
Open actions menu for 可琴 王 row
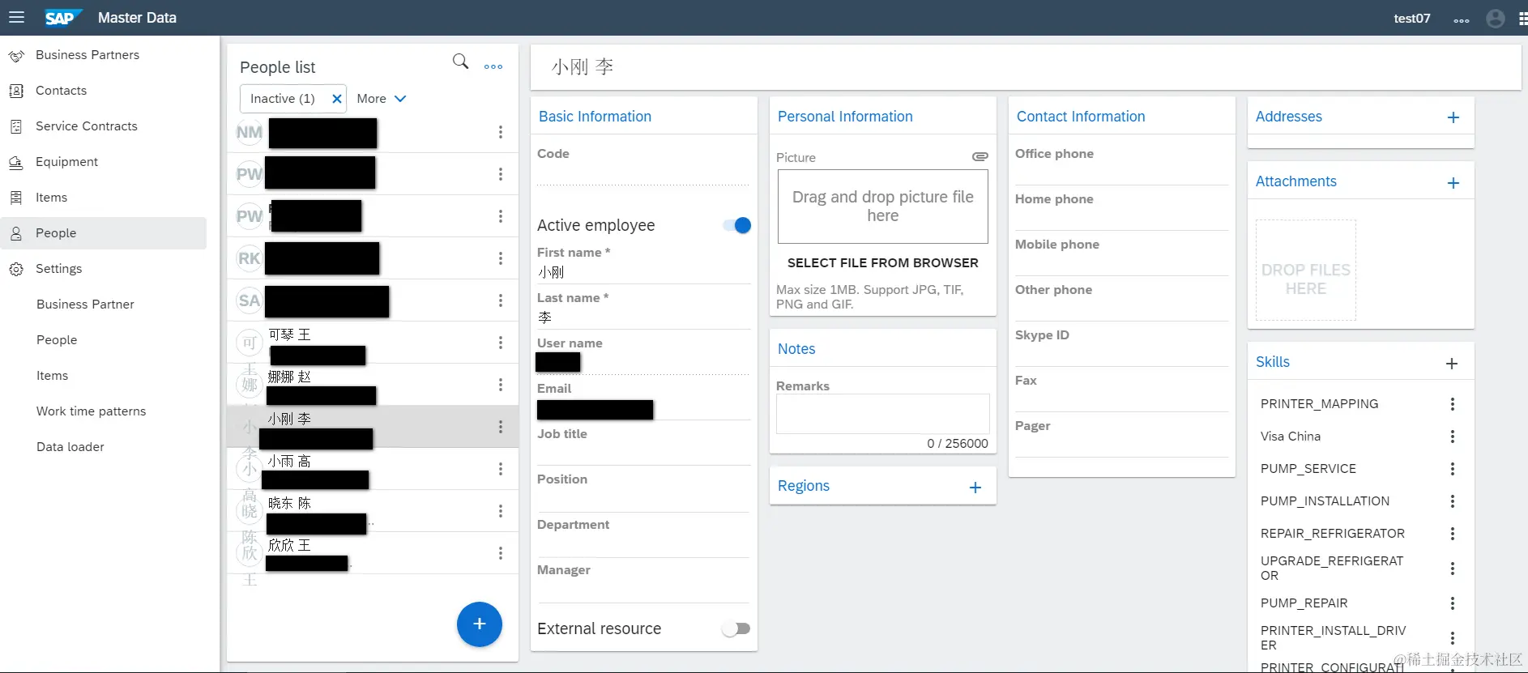(501, 343)
